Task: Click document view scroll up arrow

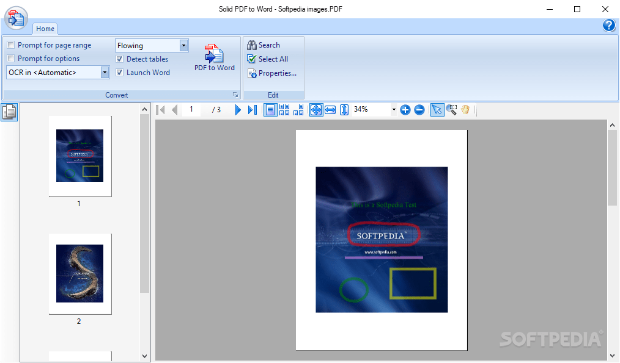Action: click(x=613, y=125)
